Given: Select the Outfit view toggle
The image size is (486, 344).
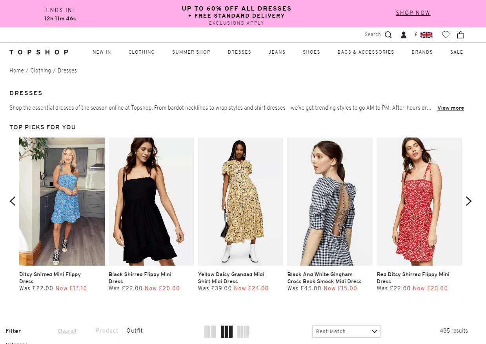Looking at the screenshot, I should click(x=135, y=331).
